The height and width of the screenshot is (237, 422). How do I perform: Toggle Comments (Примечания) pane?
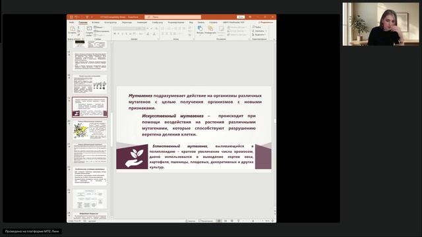pyautogui.click(x=206, y=221)
